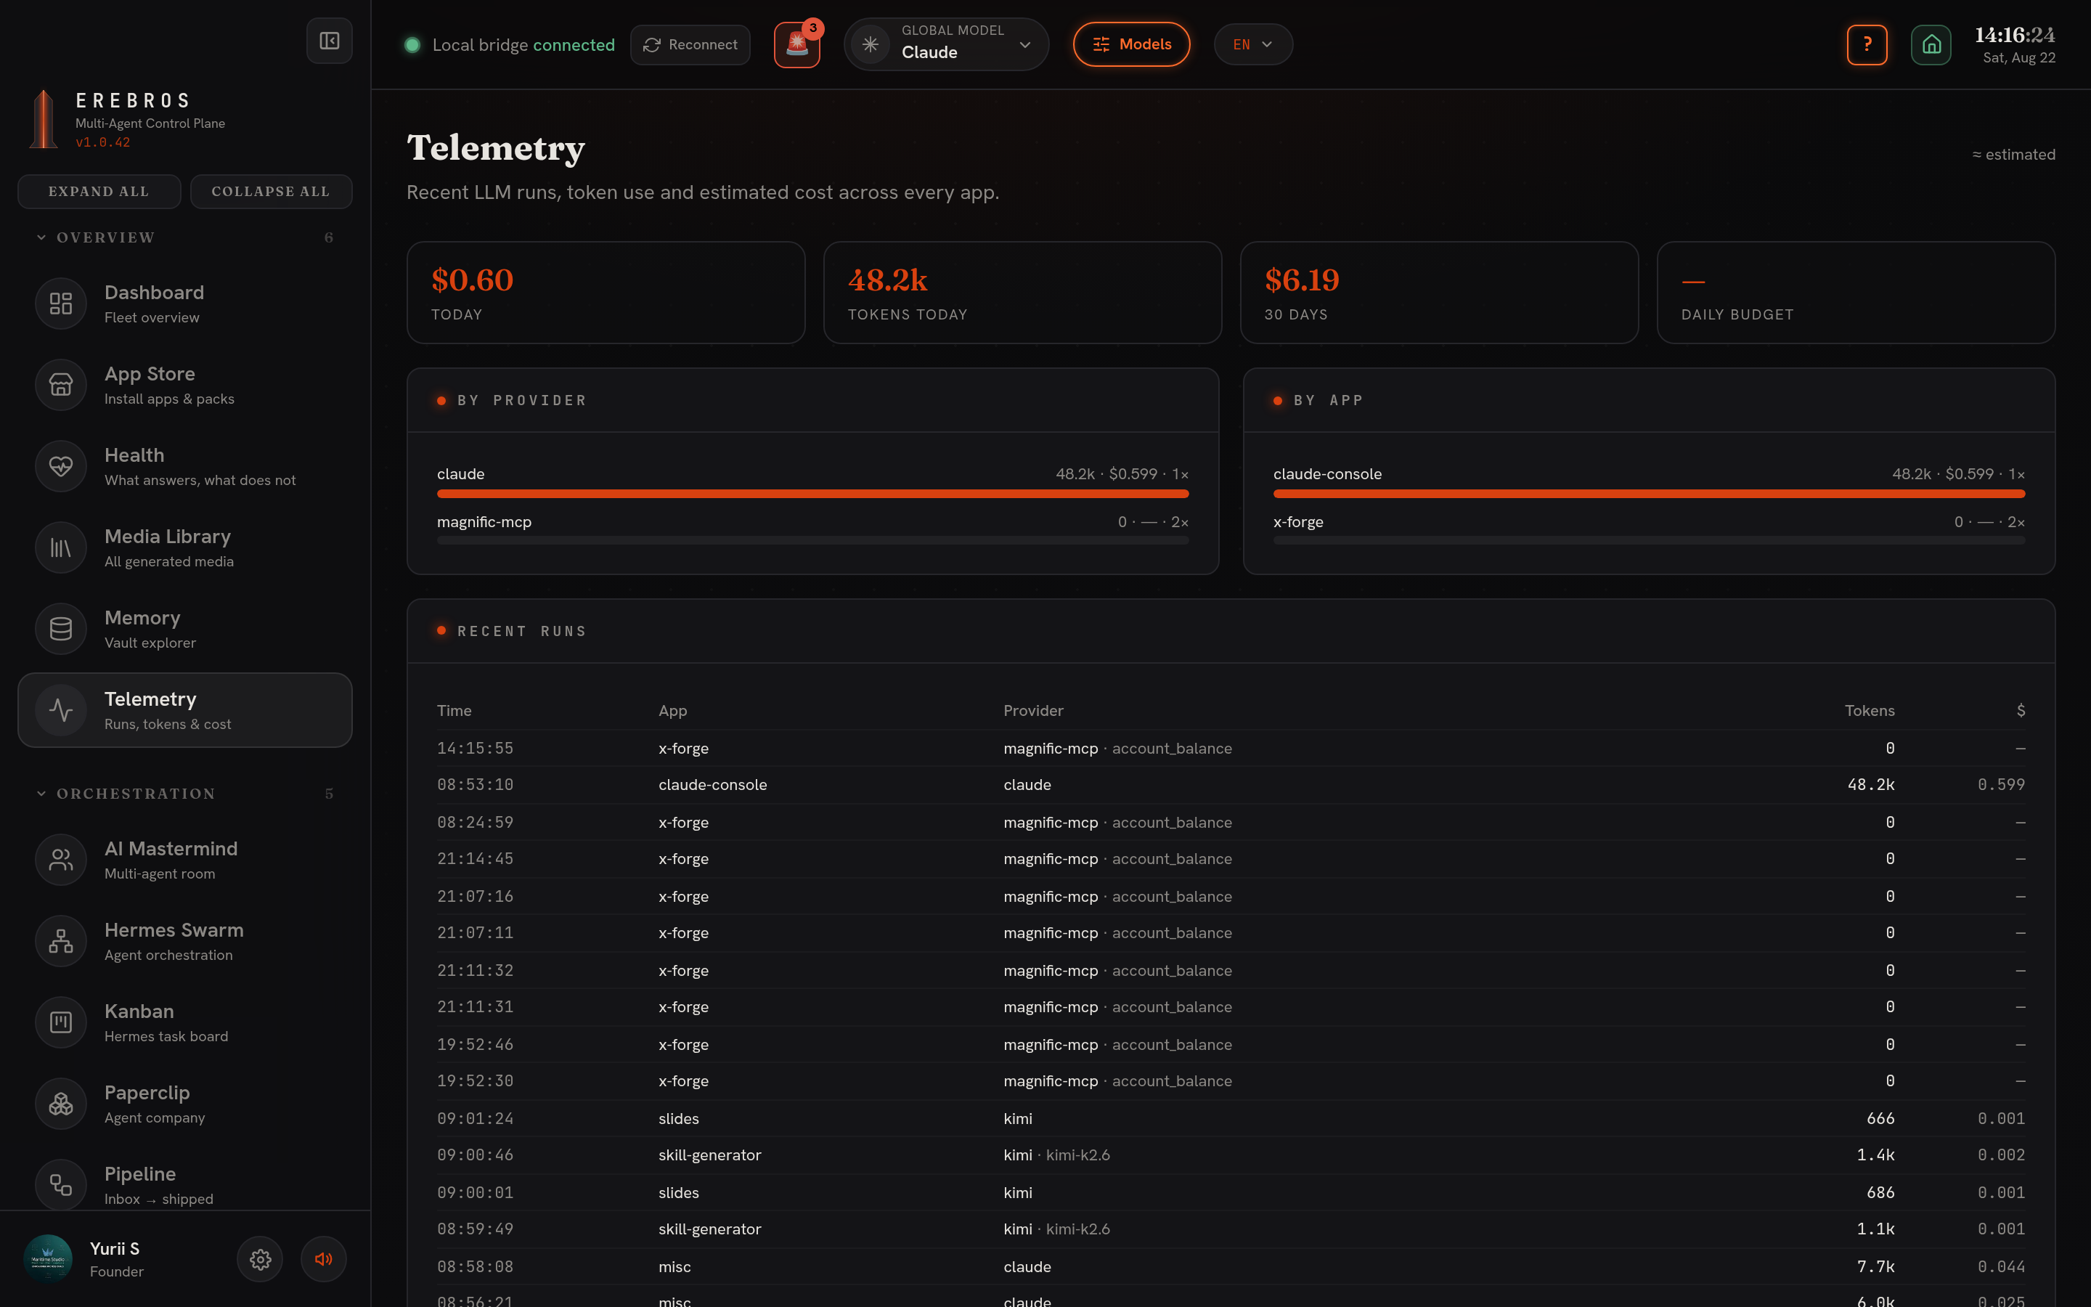Click the Collapse All button
This screenshot has height=1307, width=2091.
coord(270,191)
